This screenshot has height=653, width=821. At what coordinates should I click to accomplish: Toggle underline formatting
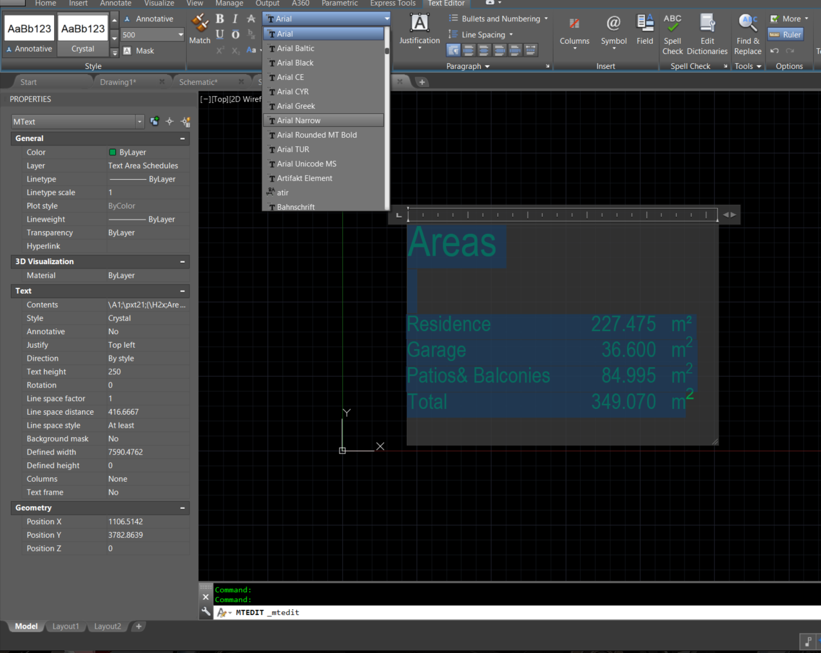pyautogui.click(x=219, y=34)
